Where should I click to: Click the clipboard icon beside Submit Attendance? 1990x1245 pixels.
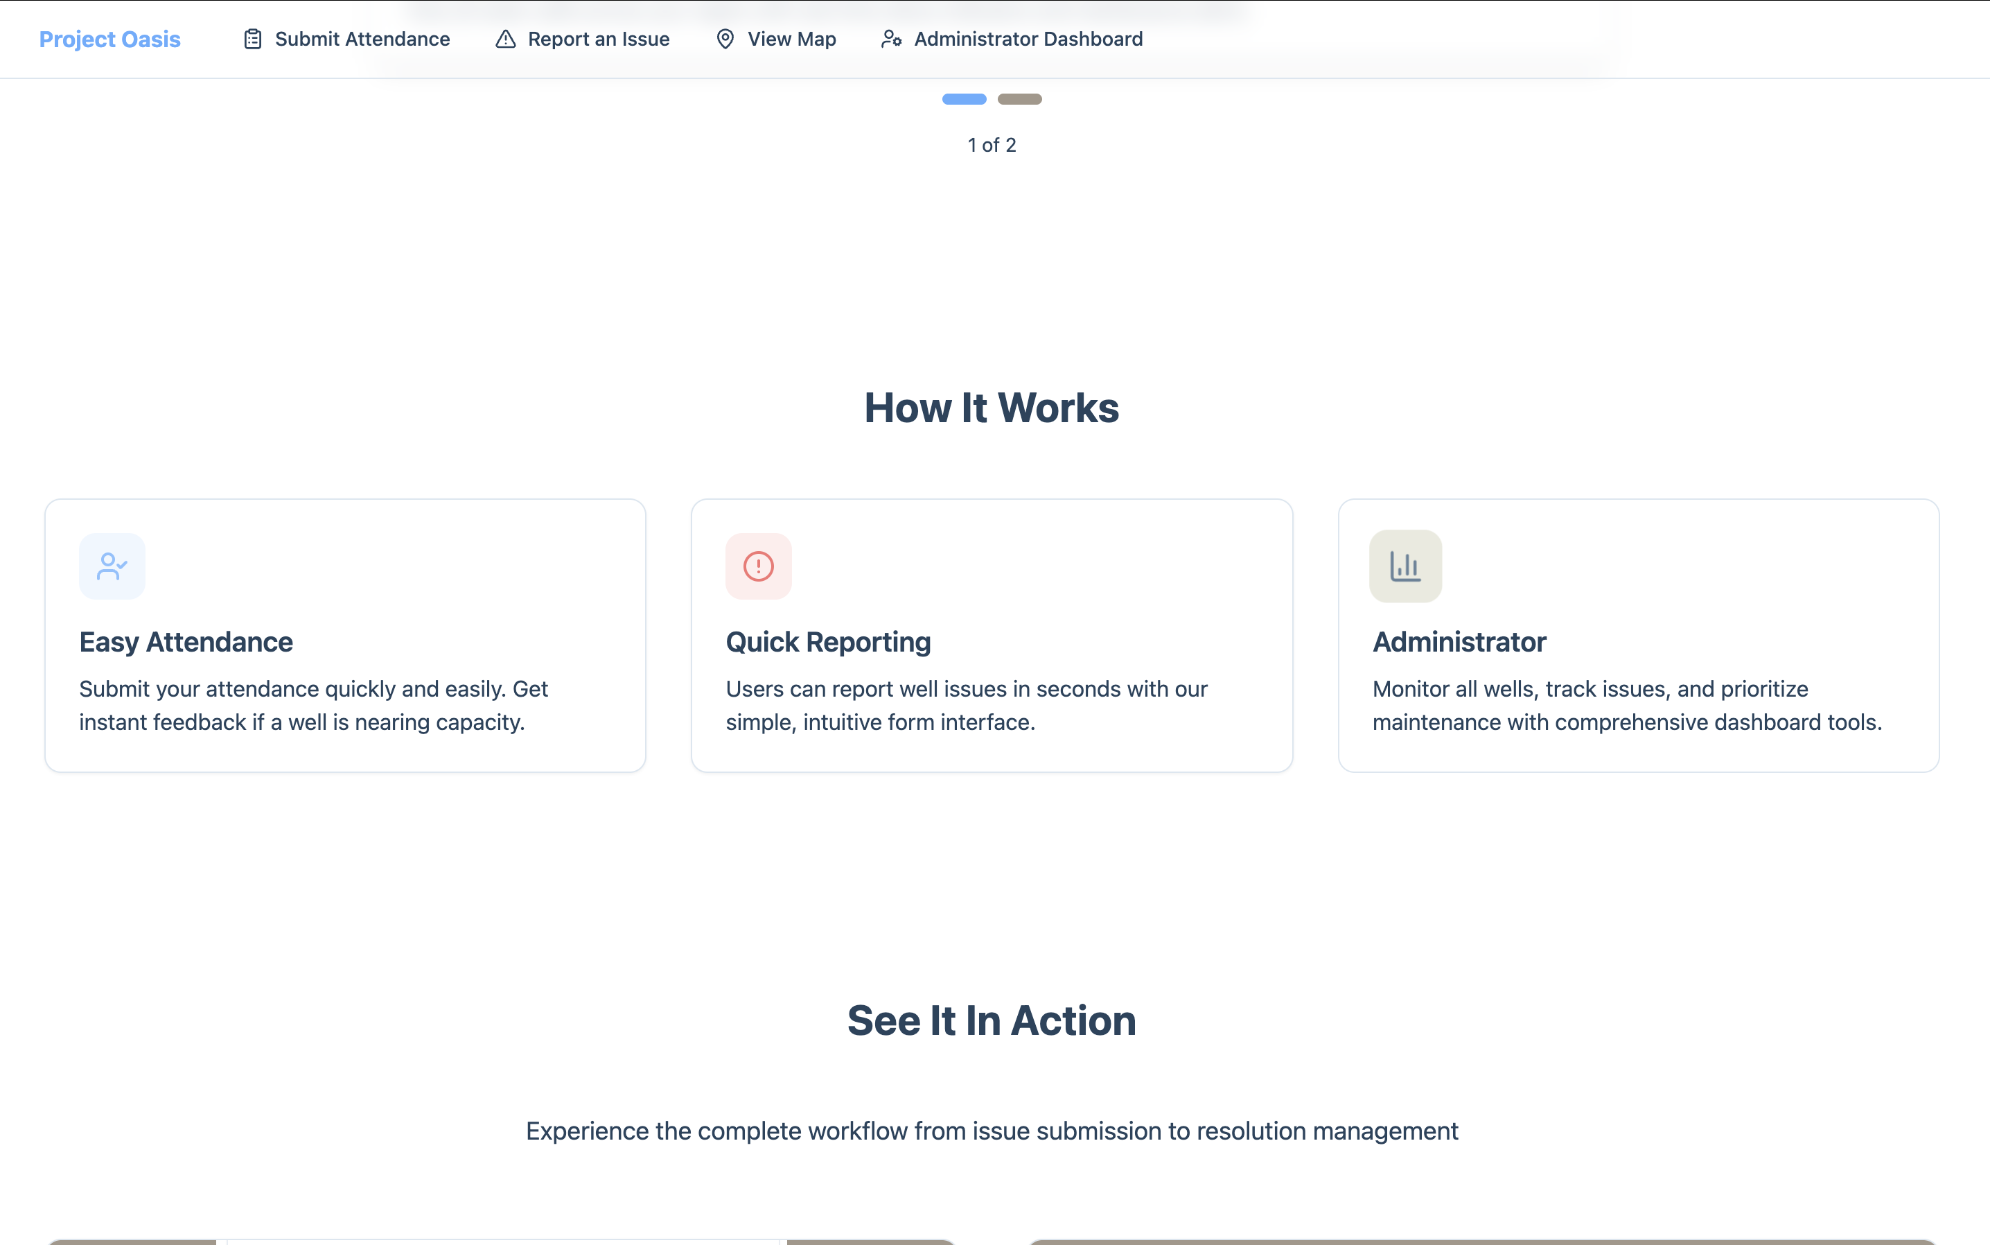tap(253, 39)
